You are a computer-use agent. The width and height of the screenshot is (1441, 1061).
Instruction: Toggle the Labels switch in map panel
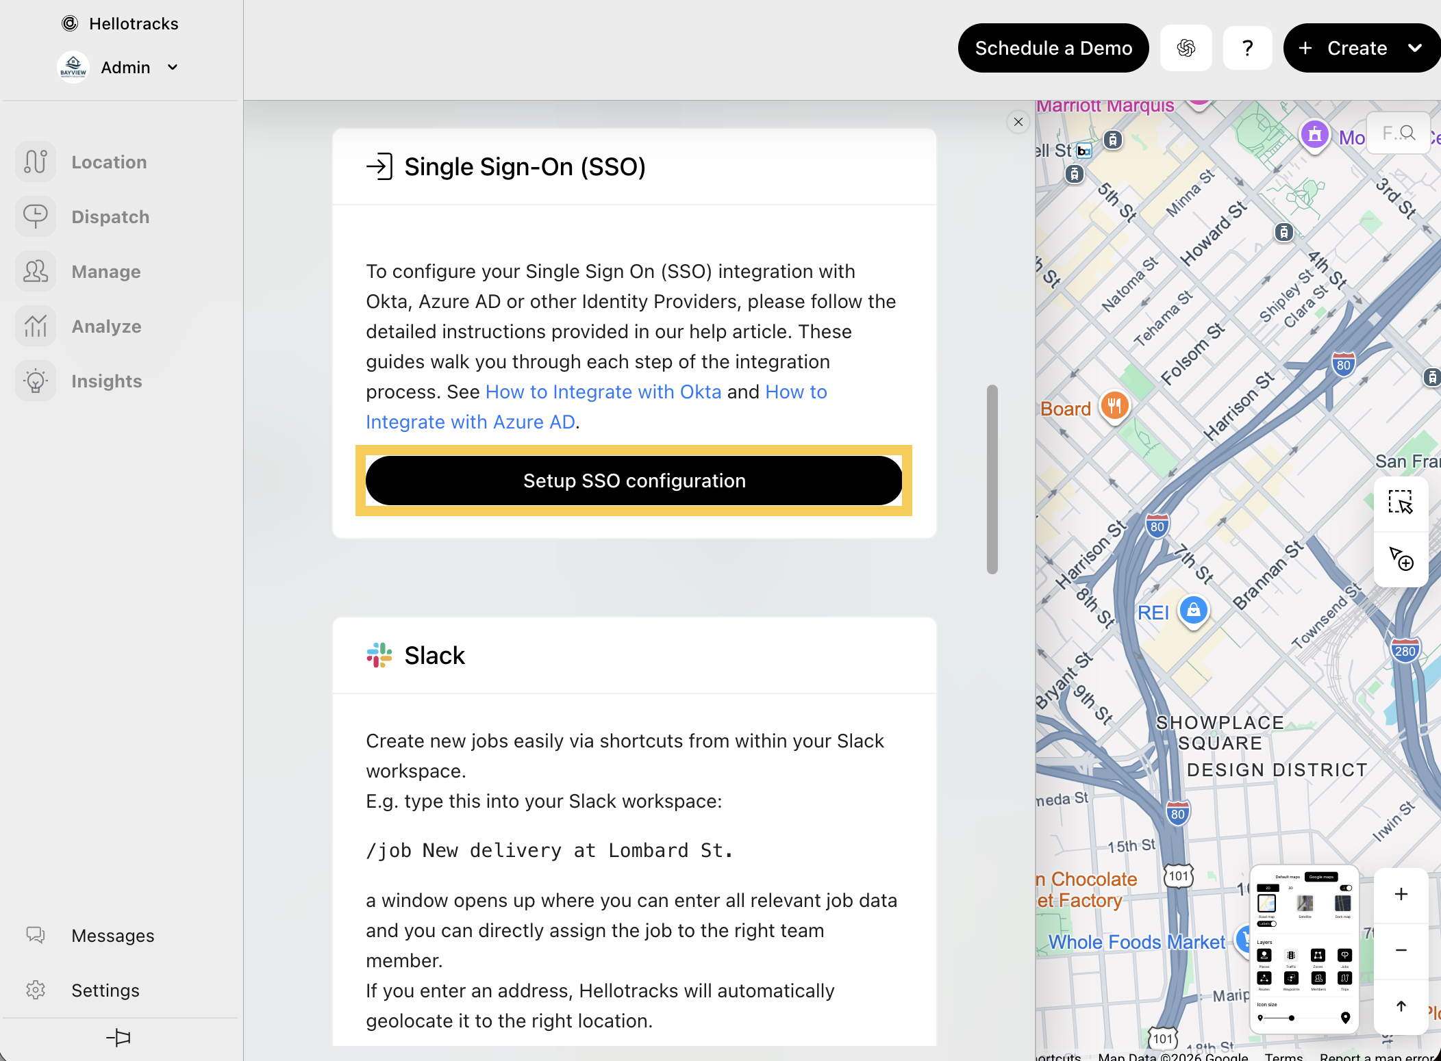click(x=1267, y=923)
